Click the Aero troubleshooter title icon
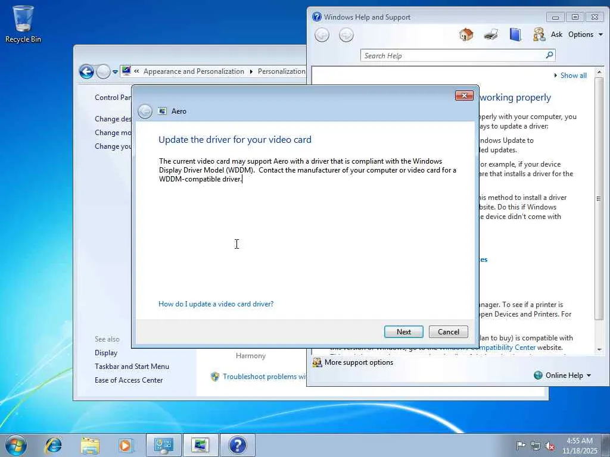 click(x=162, y=111)
